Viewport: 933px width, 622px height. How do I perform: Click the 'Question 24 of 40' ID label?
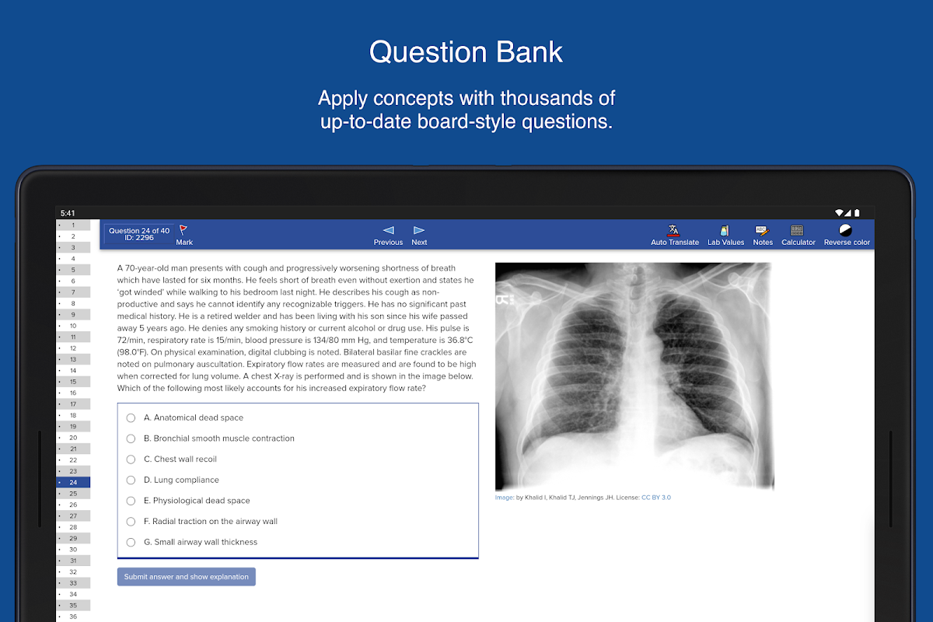[139, 234]
